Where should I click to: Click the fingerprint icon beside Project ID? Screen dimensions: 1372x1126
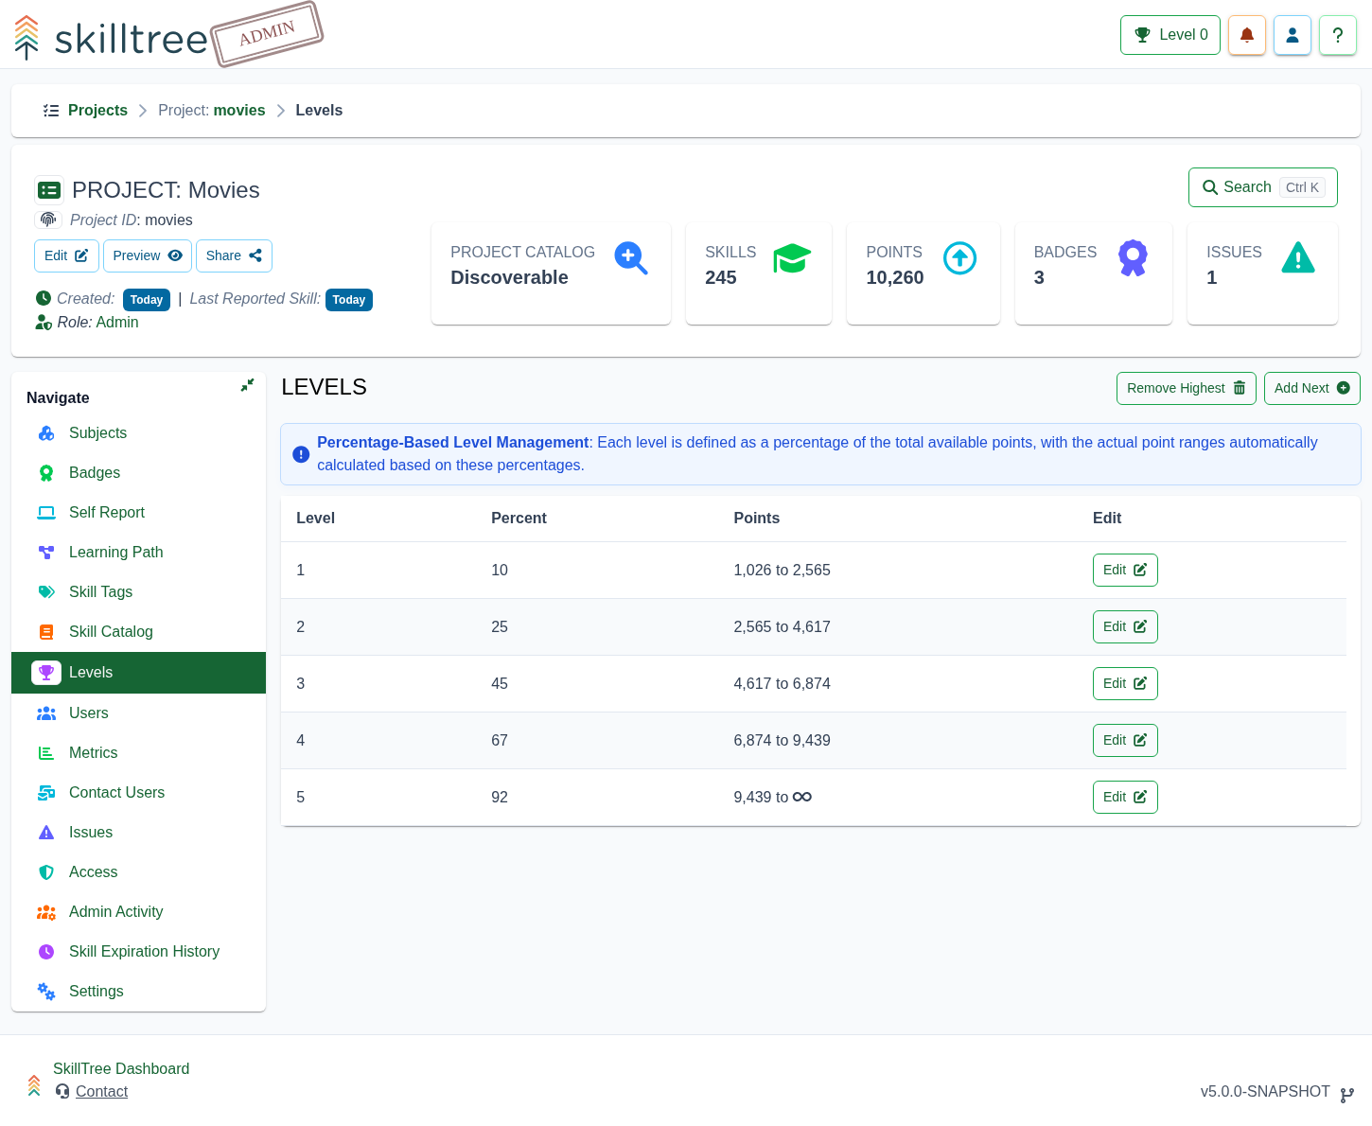[48, 220]
